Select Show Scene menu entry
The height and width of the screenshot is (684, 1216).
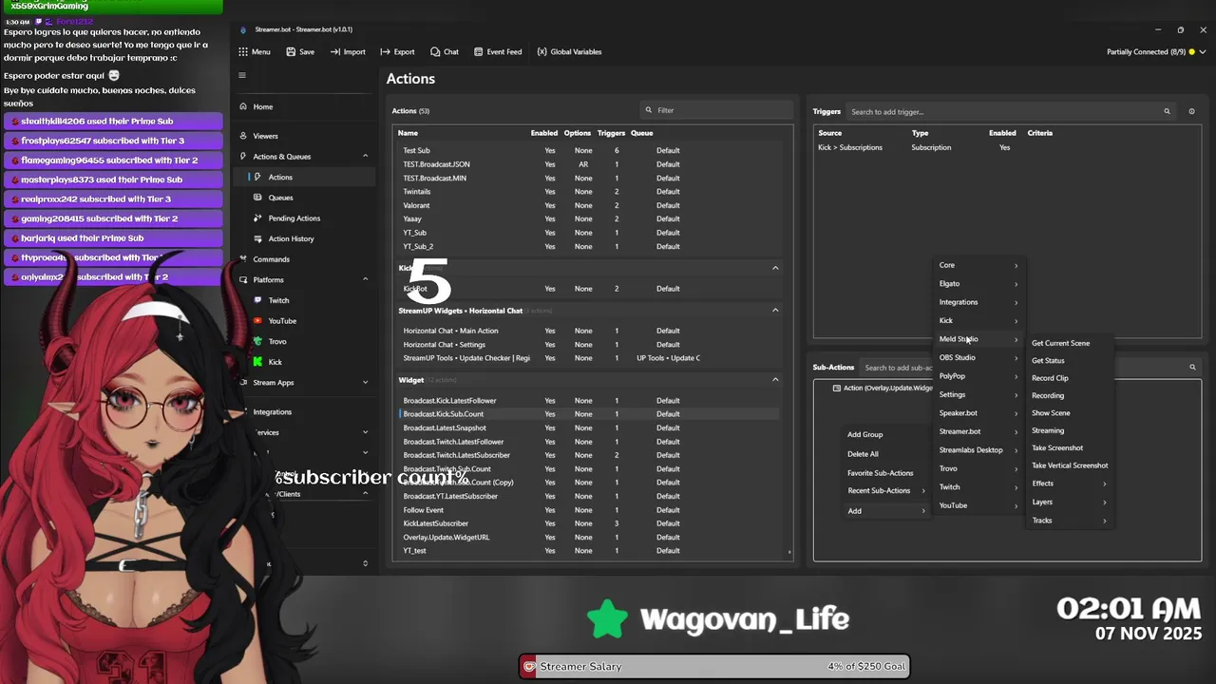tap(1051, 413)
